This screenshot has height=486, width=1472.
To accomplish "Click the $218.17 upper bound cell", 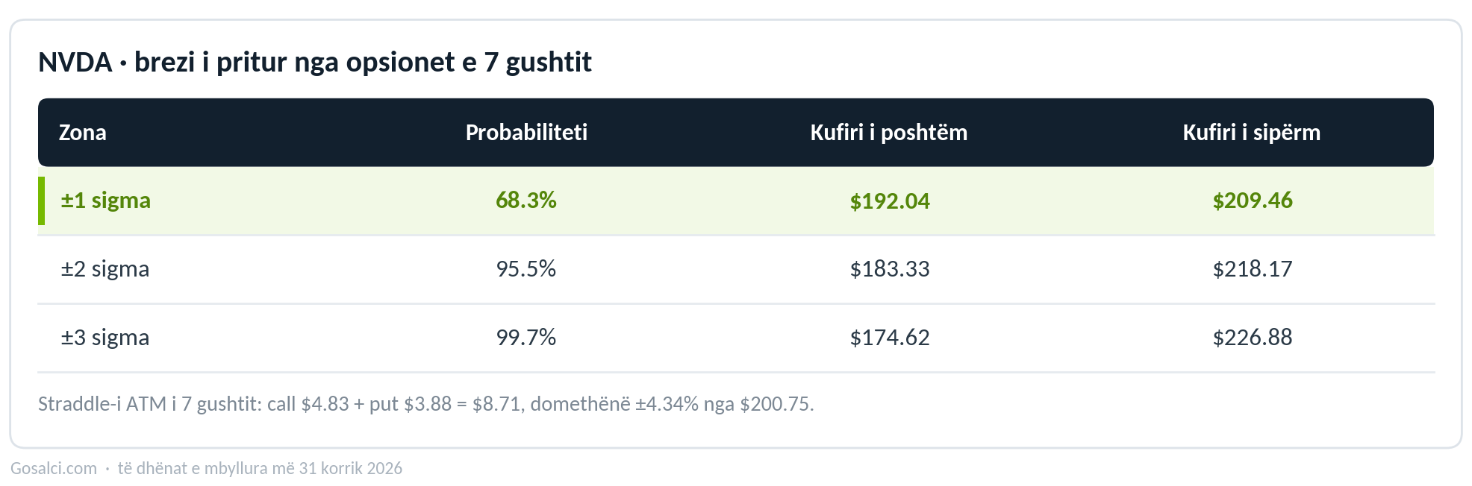I will click(1253, 269).
